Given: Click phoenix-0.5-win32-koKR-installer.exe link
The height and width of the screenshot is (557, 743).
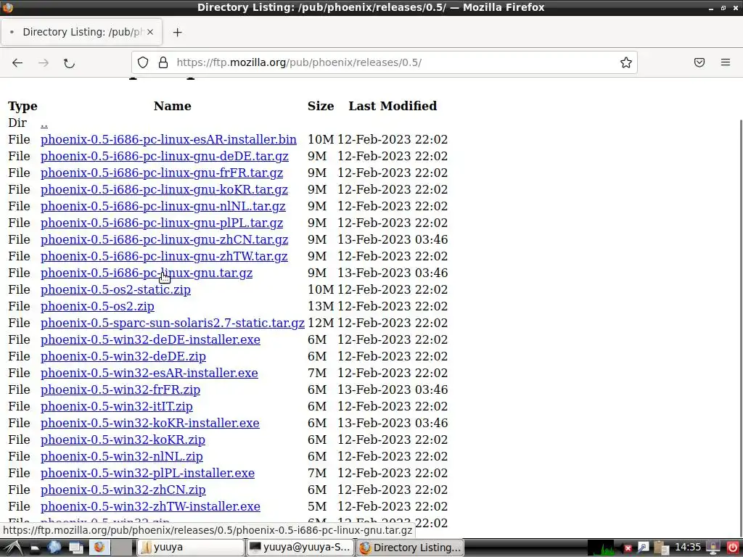Looking at the screenshot, I should (x=149, y=424).
